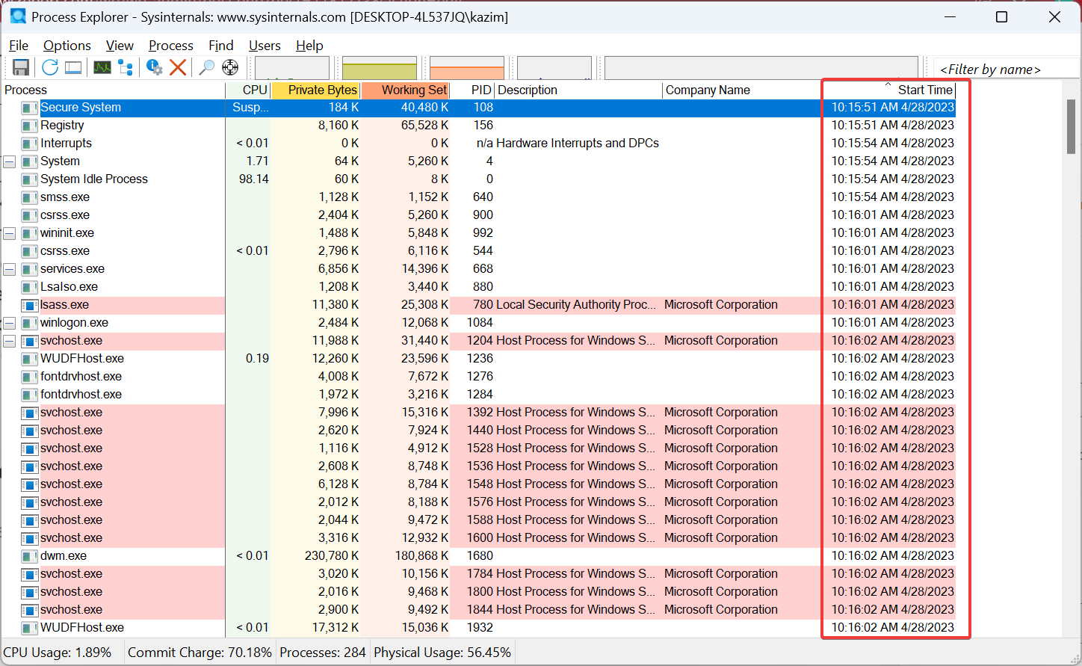This screenshot has width=1082, height=666.
Task: Select csrss.exe with PID 900
Action: 65,215
